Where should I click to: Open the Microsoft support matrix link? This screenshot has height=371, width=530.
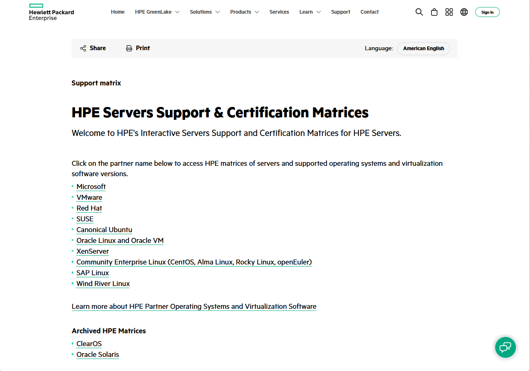point(91,187)
